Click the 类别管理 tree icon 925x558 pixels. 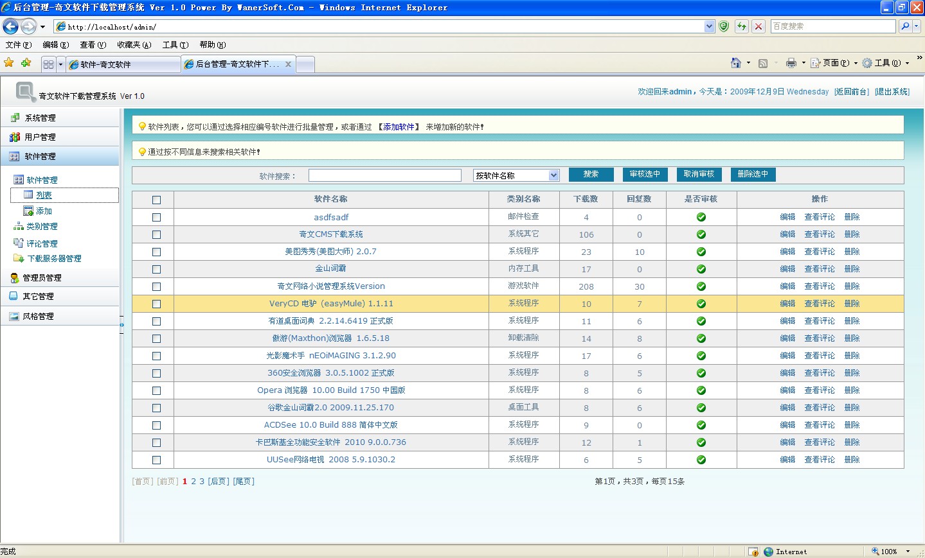[x=19, y=226]
